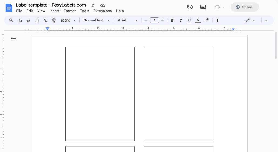
Task: Open the Edit menu
Action: 29,11
